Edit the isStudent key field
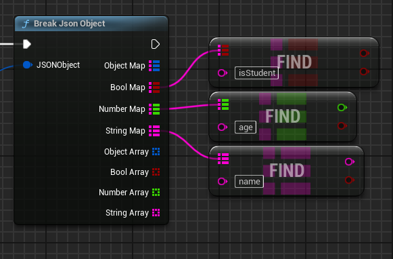The height and width of the screenshot is (259, 393). (256, 73)
